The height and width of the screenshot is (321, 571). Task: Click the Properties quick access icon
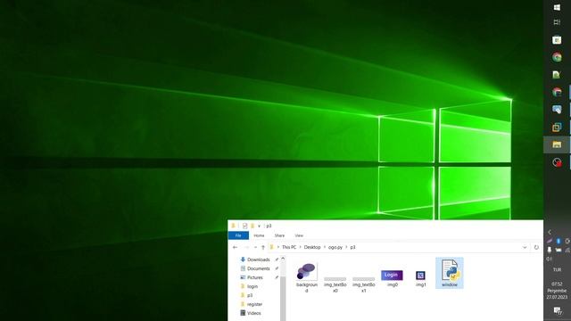pos(244,226)
